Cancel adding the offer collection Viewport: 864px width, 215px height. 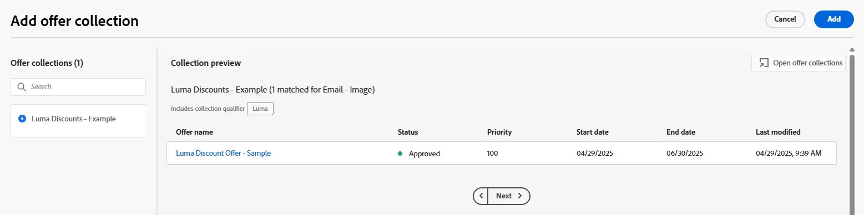[785, 19]
